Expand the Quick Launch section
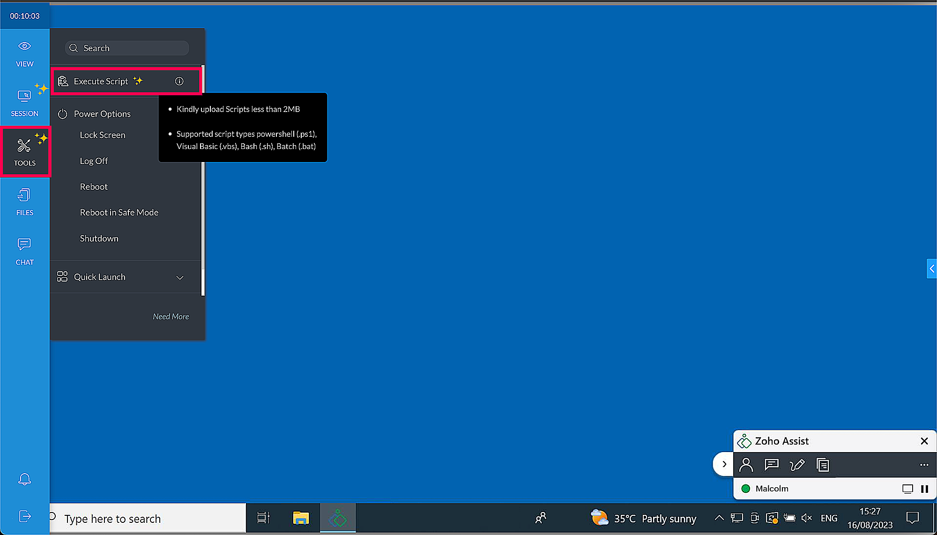 pos(179,277)
